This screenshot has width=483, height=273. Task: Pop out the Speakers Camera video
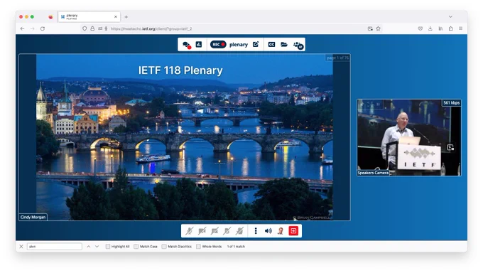coord(450,147)
